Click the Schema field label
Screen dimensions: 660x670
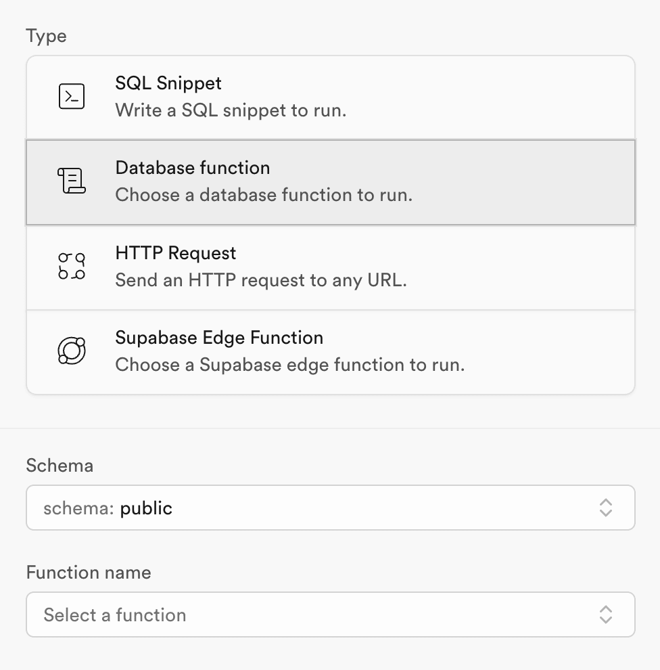tap(60, 466)
